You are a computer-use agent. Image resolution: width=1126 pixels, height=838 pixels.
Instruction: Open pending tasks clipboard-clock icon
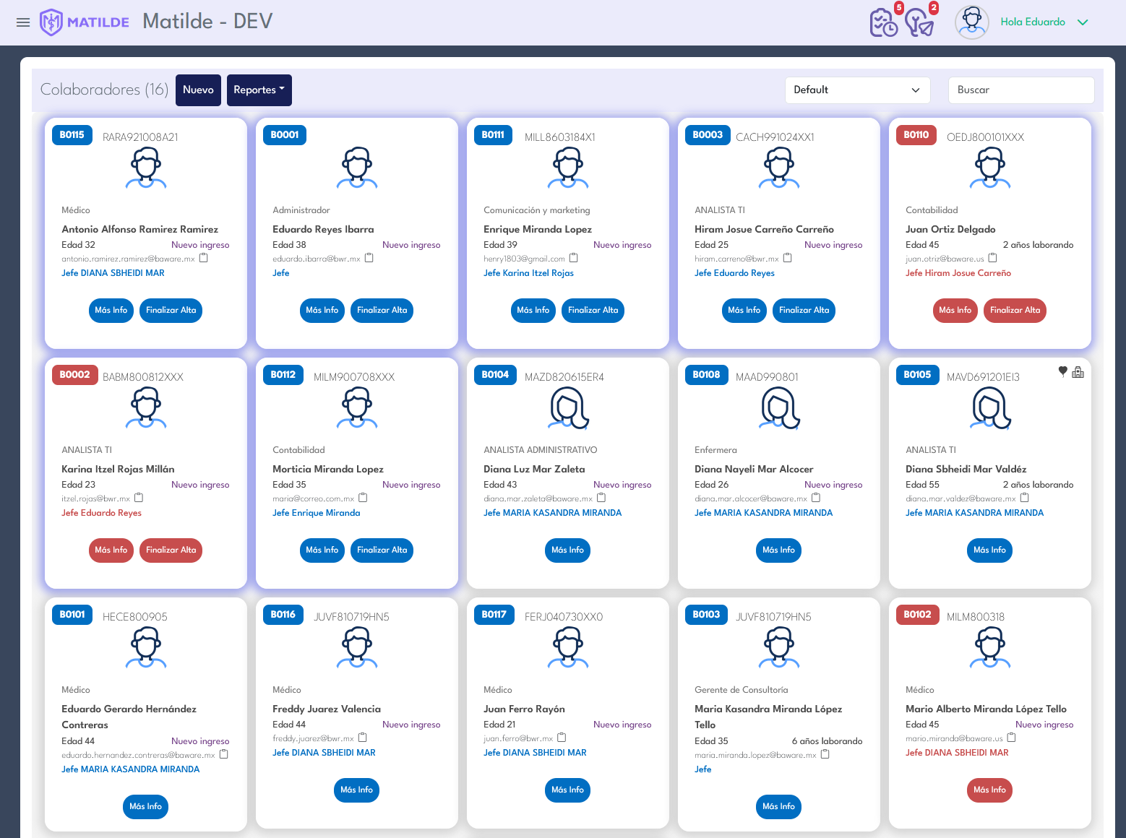pos(883,22)
